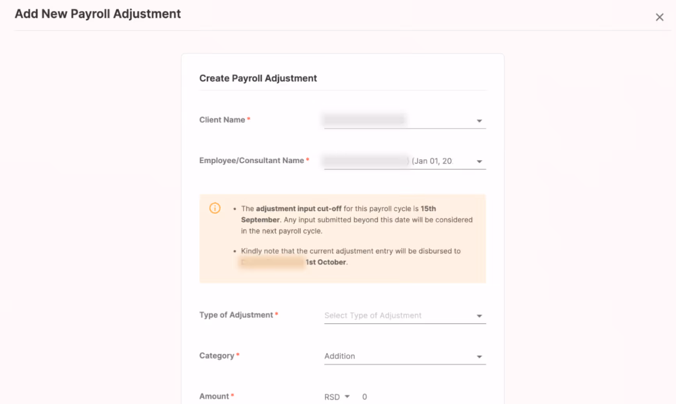Click the Employee/Consultant Name label

coord(252,160)
